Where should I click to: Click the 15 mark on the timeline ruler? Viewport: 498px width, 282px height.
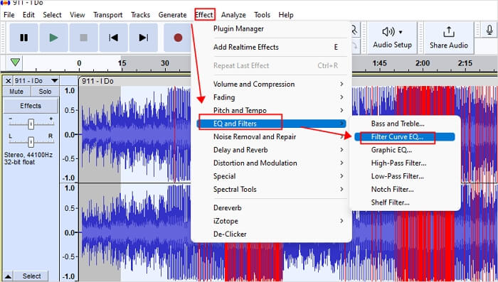click(x=122, y=63)
